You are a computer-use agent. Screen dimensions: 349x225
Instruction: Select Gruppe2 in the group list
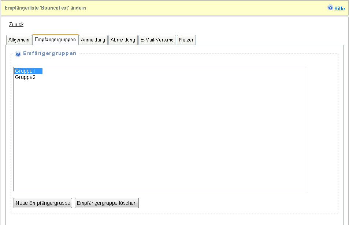pos(25,77)
